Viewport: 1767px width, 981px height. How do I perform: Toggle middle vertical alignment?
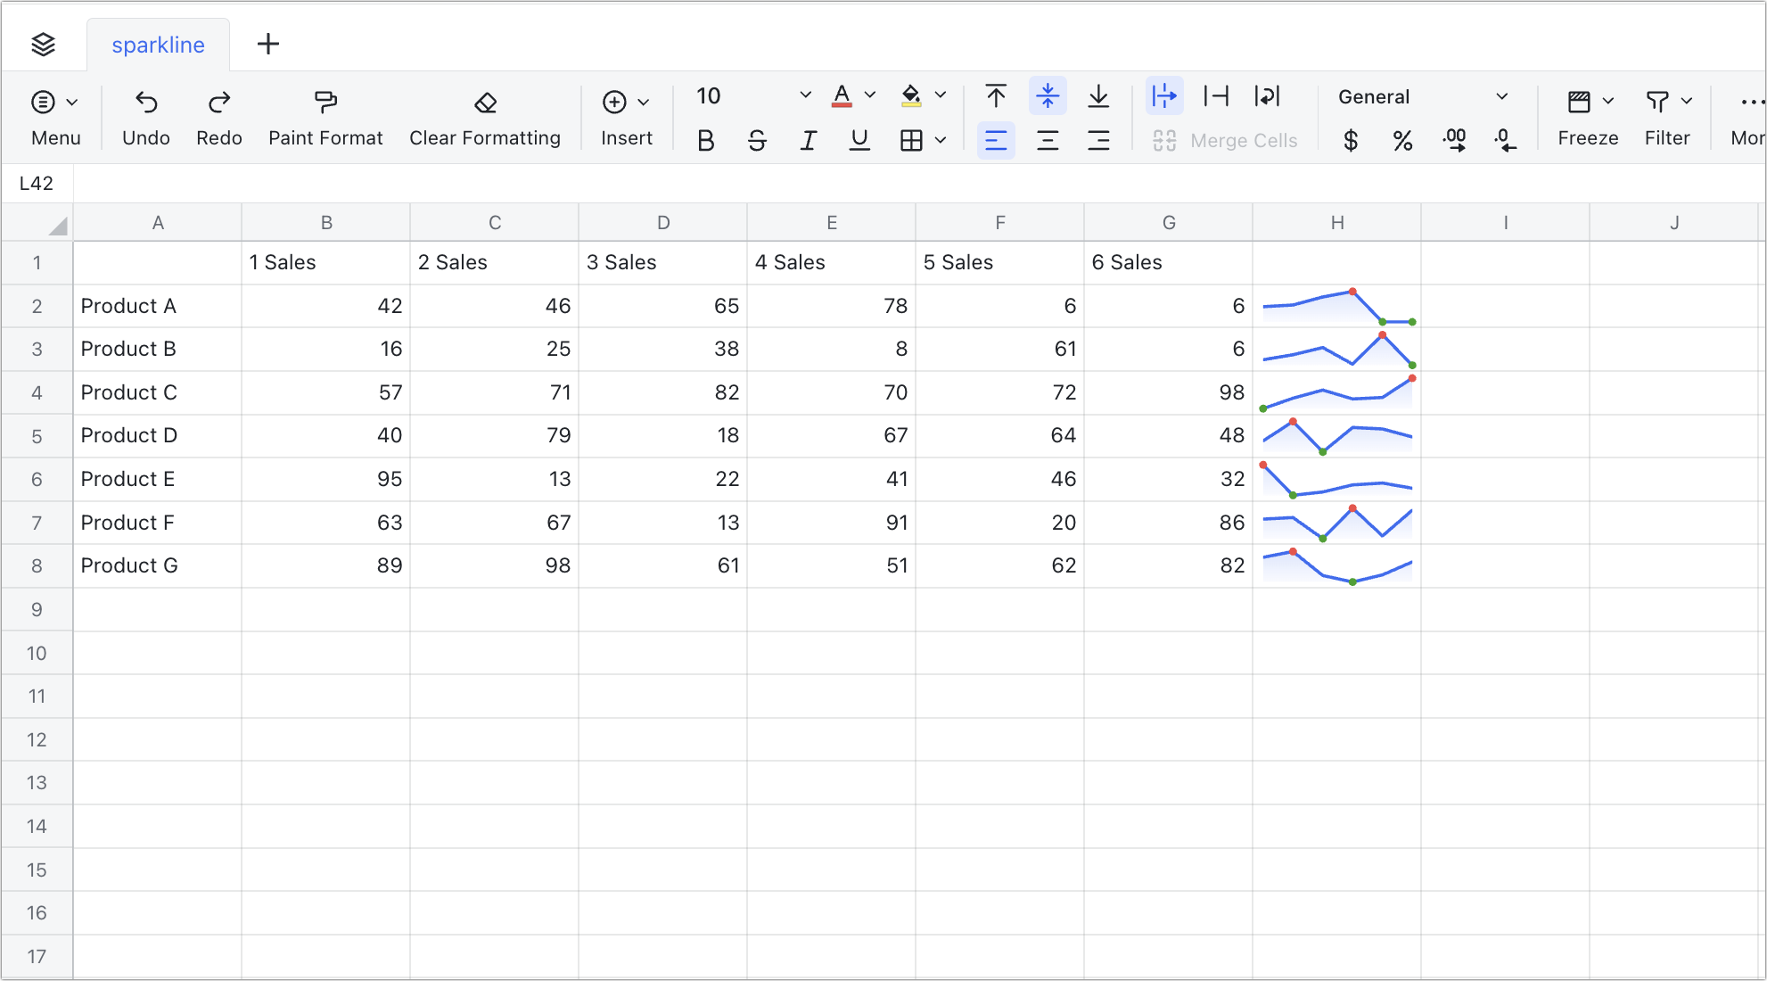(1048, 95)
